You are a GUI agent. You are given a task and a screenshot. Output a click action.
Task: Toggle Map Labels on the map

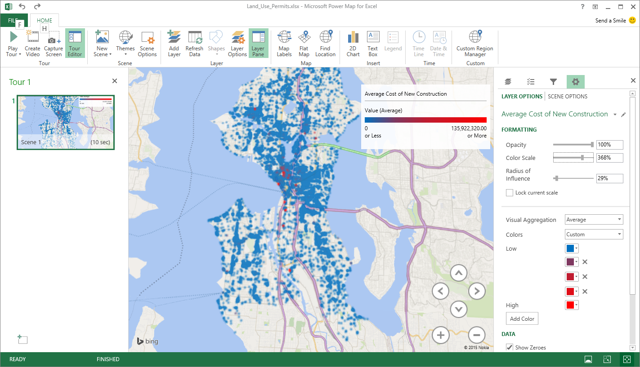[x=284, y=44]
